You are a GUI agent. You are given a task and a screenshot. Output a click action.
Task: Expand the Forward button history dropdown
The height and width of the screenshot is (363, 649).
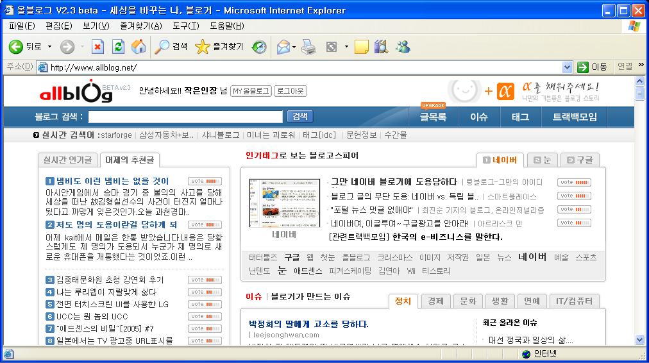(82, 47)
